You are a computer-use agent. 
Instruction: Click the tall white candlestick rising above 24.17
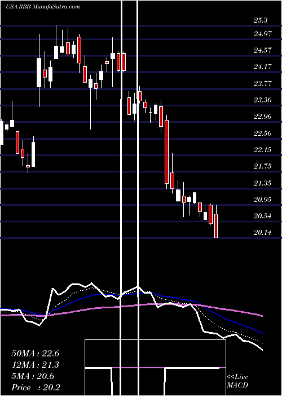tap(39, 73)
